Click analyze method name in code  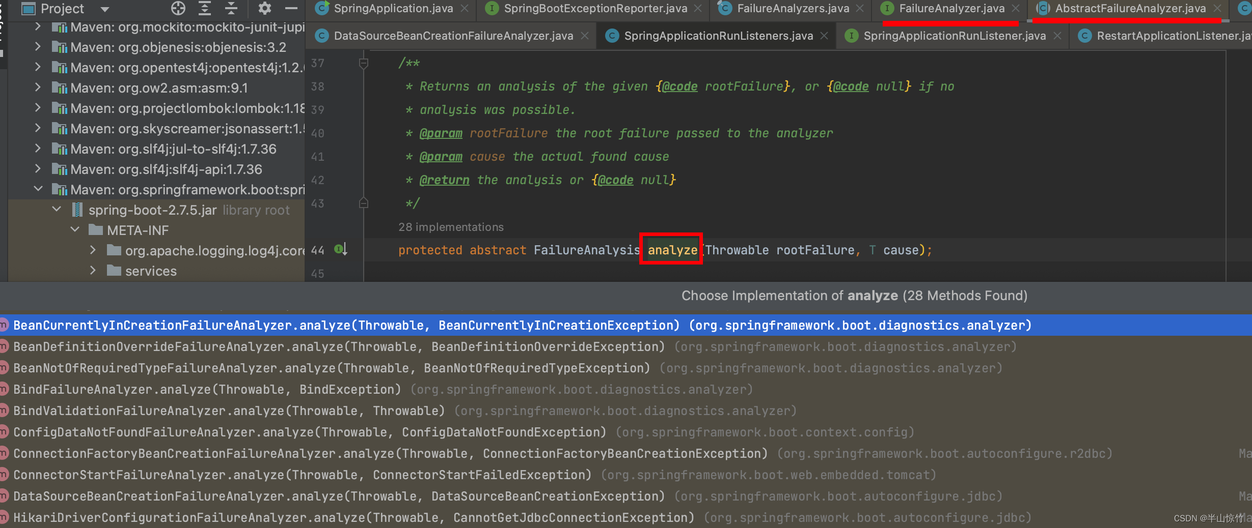point(672,250)
